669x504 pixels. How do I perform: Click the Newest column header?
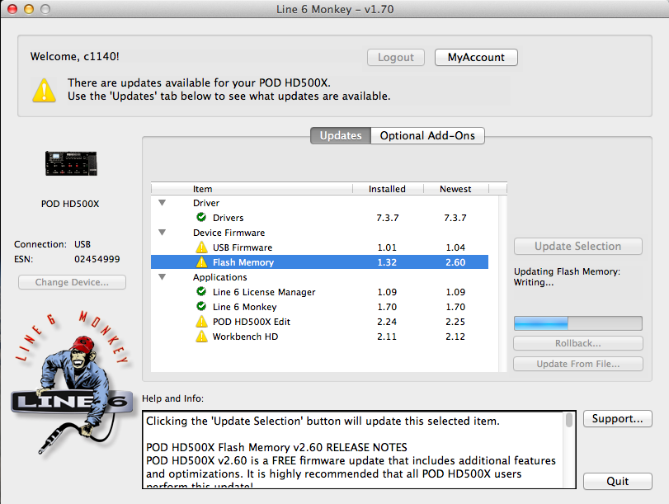[455, 189]
